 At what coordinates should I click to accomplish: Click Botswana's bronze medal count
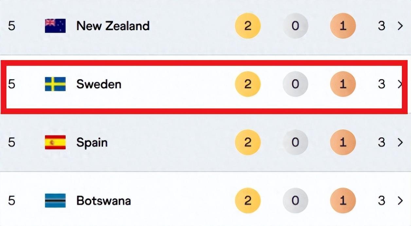[343, 201]
